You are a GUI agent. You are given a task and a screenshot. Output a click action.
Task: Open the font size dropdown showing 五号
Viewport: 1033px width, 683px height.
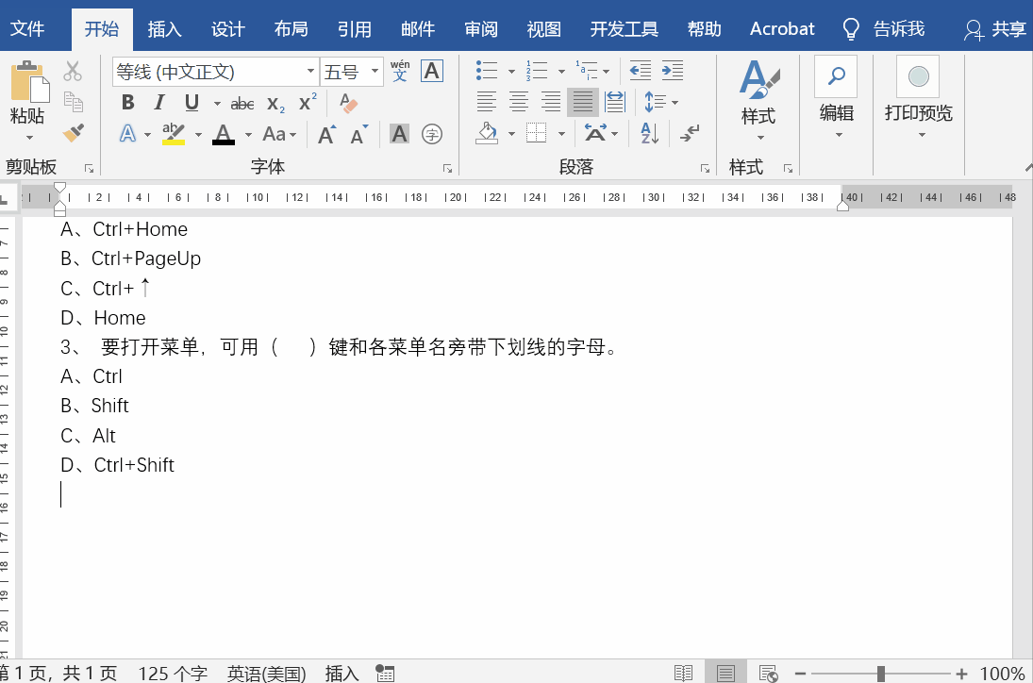[x=375, y=71]
